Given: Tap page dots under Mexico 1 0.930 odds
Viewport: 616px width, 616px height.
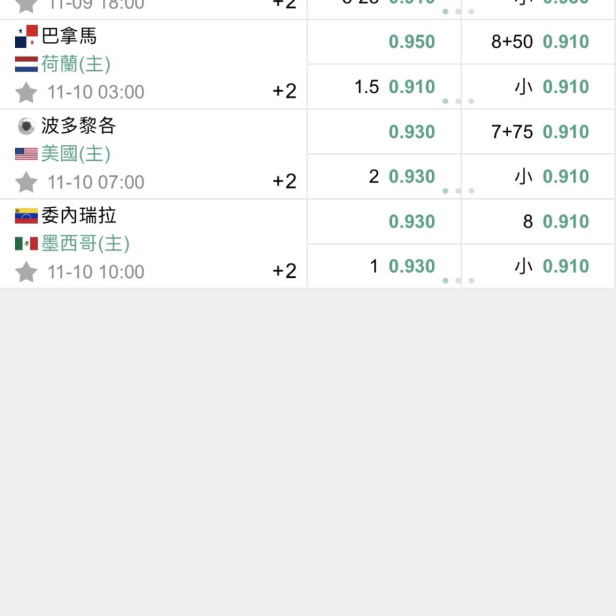Looking at the screenshot, I should coord(458,280).
